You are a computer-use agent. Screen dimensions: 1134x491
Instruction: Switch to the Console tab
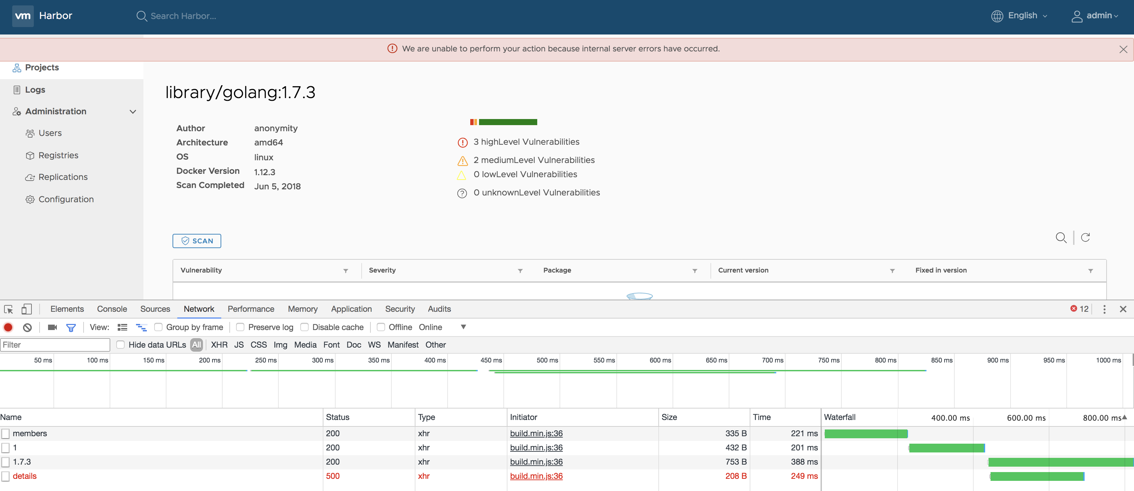coord(112,309)
